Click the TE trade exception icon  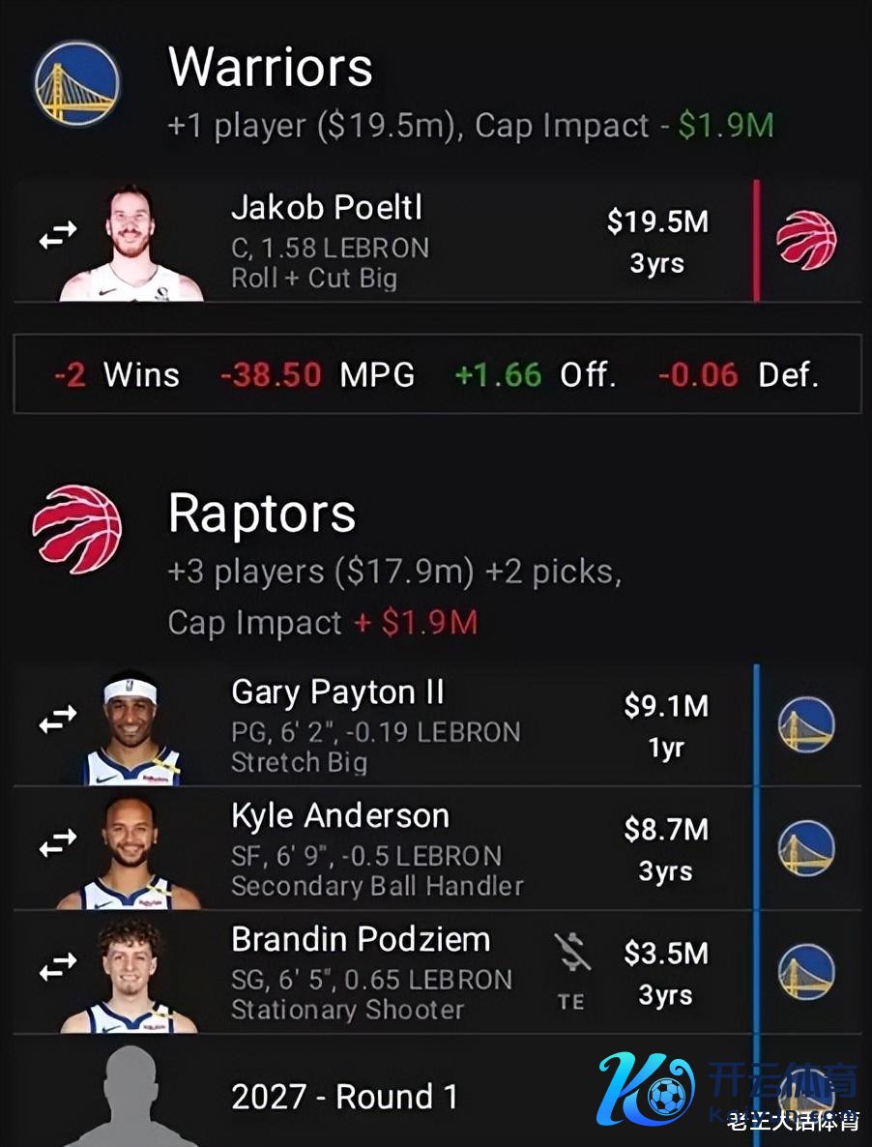[x=571, y=971]
